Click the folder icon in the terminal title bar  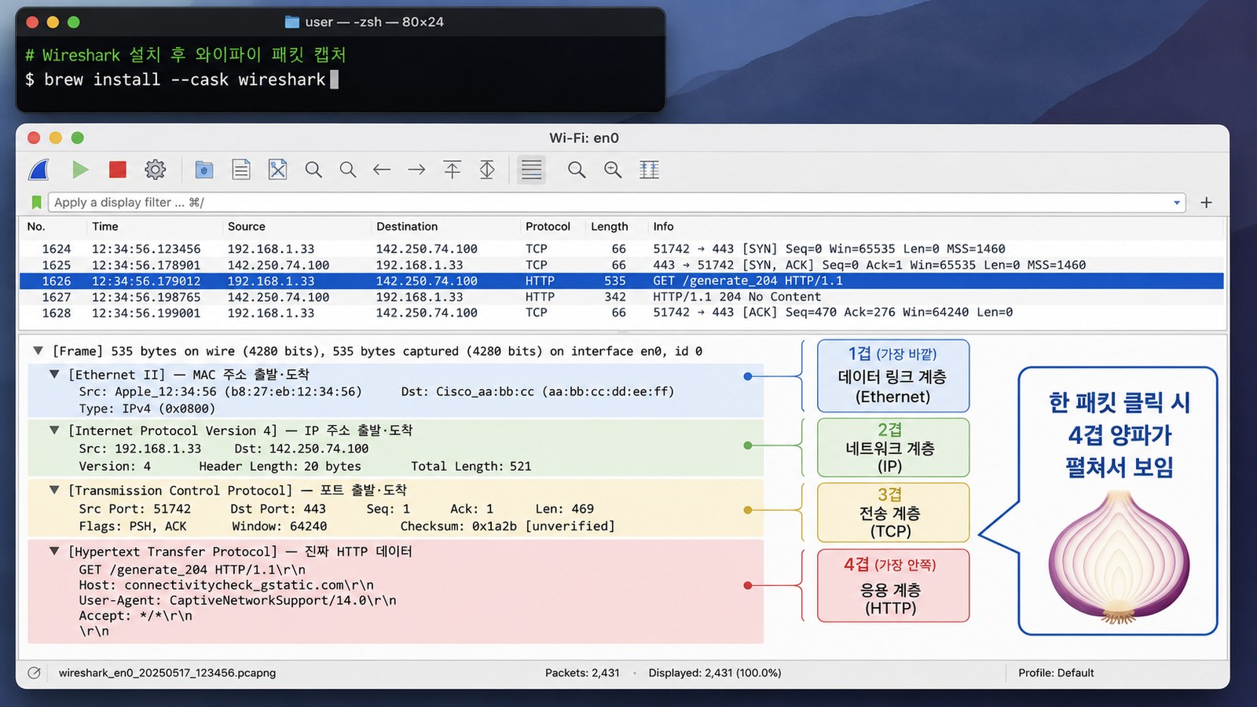(x=292, y=22)
